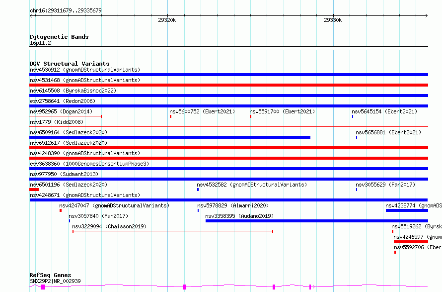This screenshot has width=442, height=292.
Task: Select red marker under nsv5519262
Action: tap(393, 231)
